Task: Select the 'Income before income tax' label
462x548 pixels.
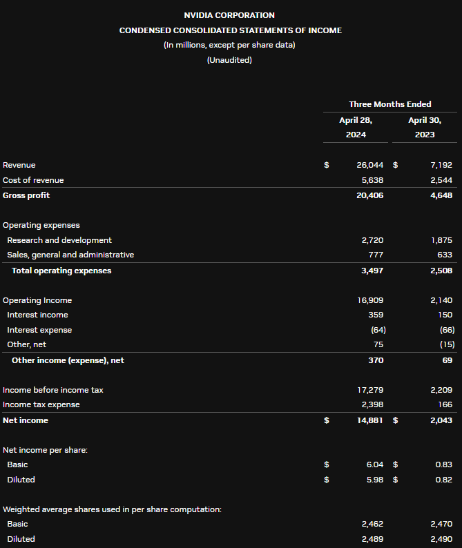Action: 52,390
